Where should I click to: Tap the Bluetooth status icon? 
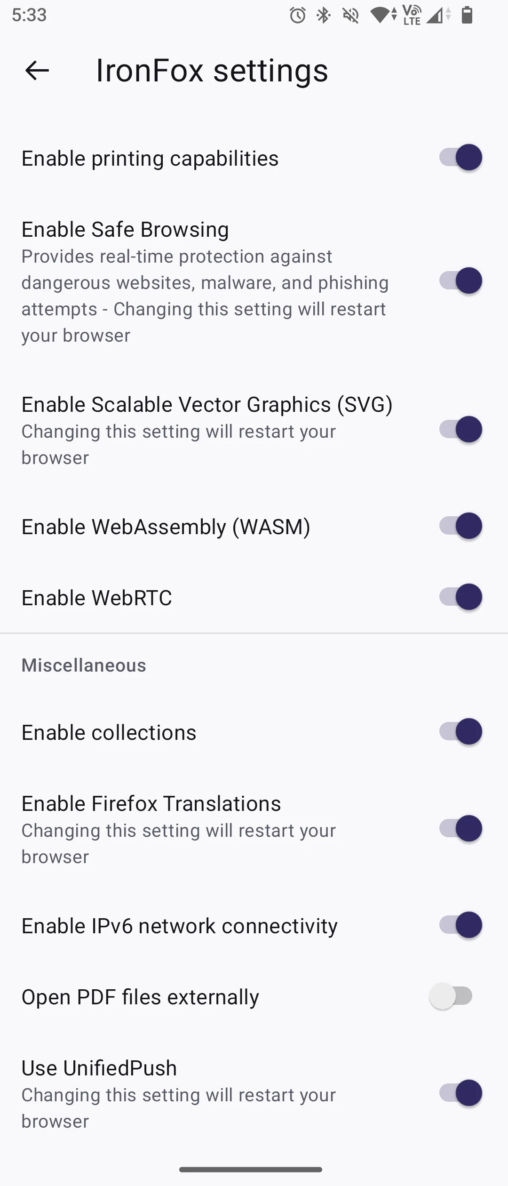pyautogui.click(x=324, y=16)
